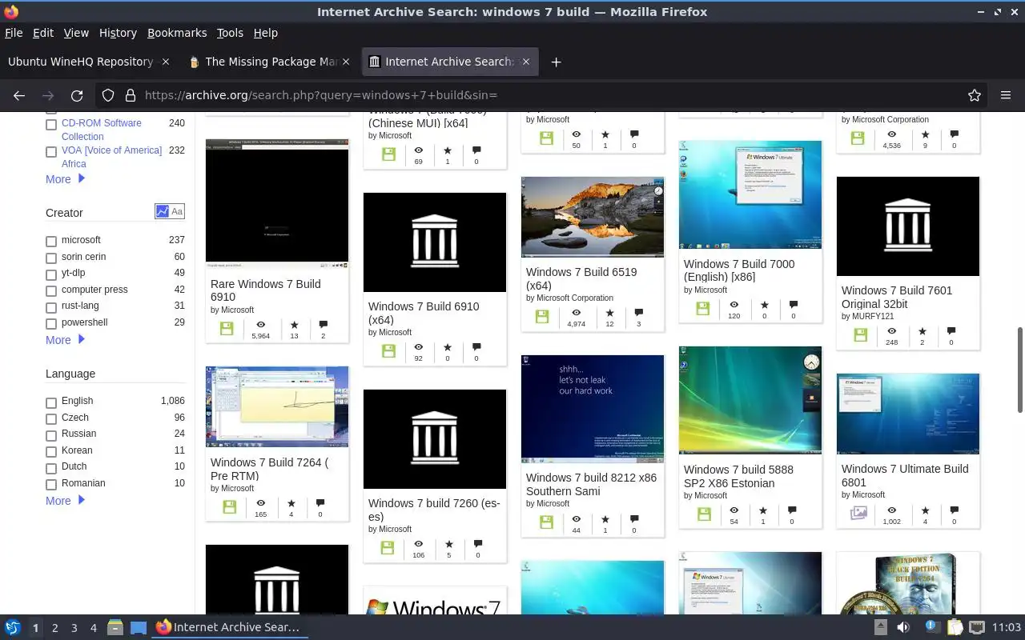Click software floppy icon on Windows 7 Build 7601 card

click(860, 335)
